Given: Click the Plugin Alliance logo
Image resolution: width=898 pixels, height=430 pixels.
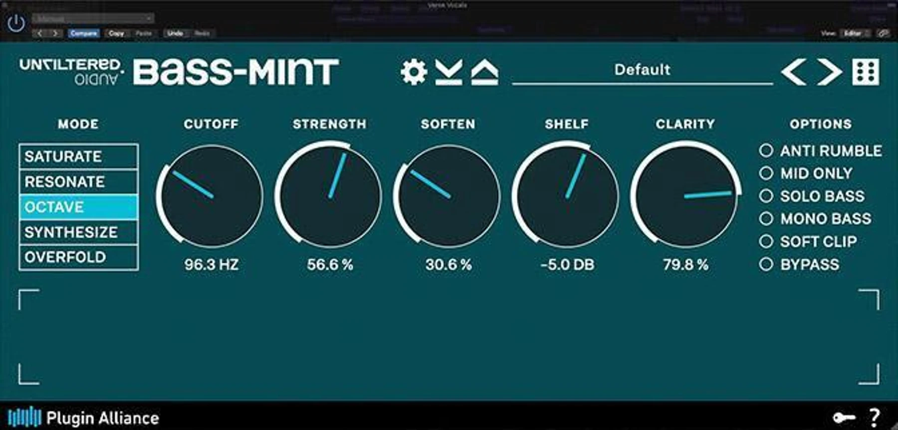Looking at the screenshot, I should point(83,418).
